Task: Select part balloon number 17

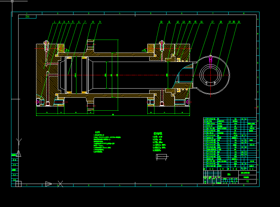Action: point(212,22)
